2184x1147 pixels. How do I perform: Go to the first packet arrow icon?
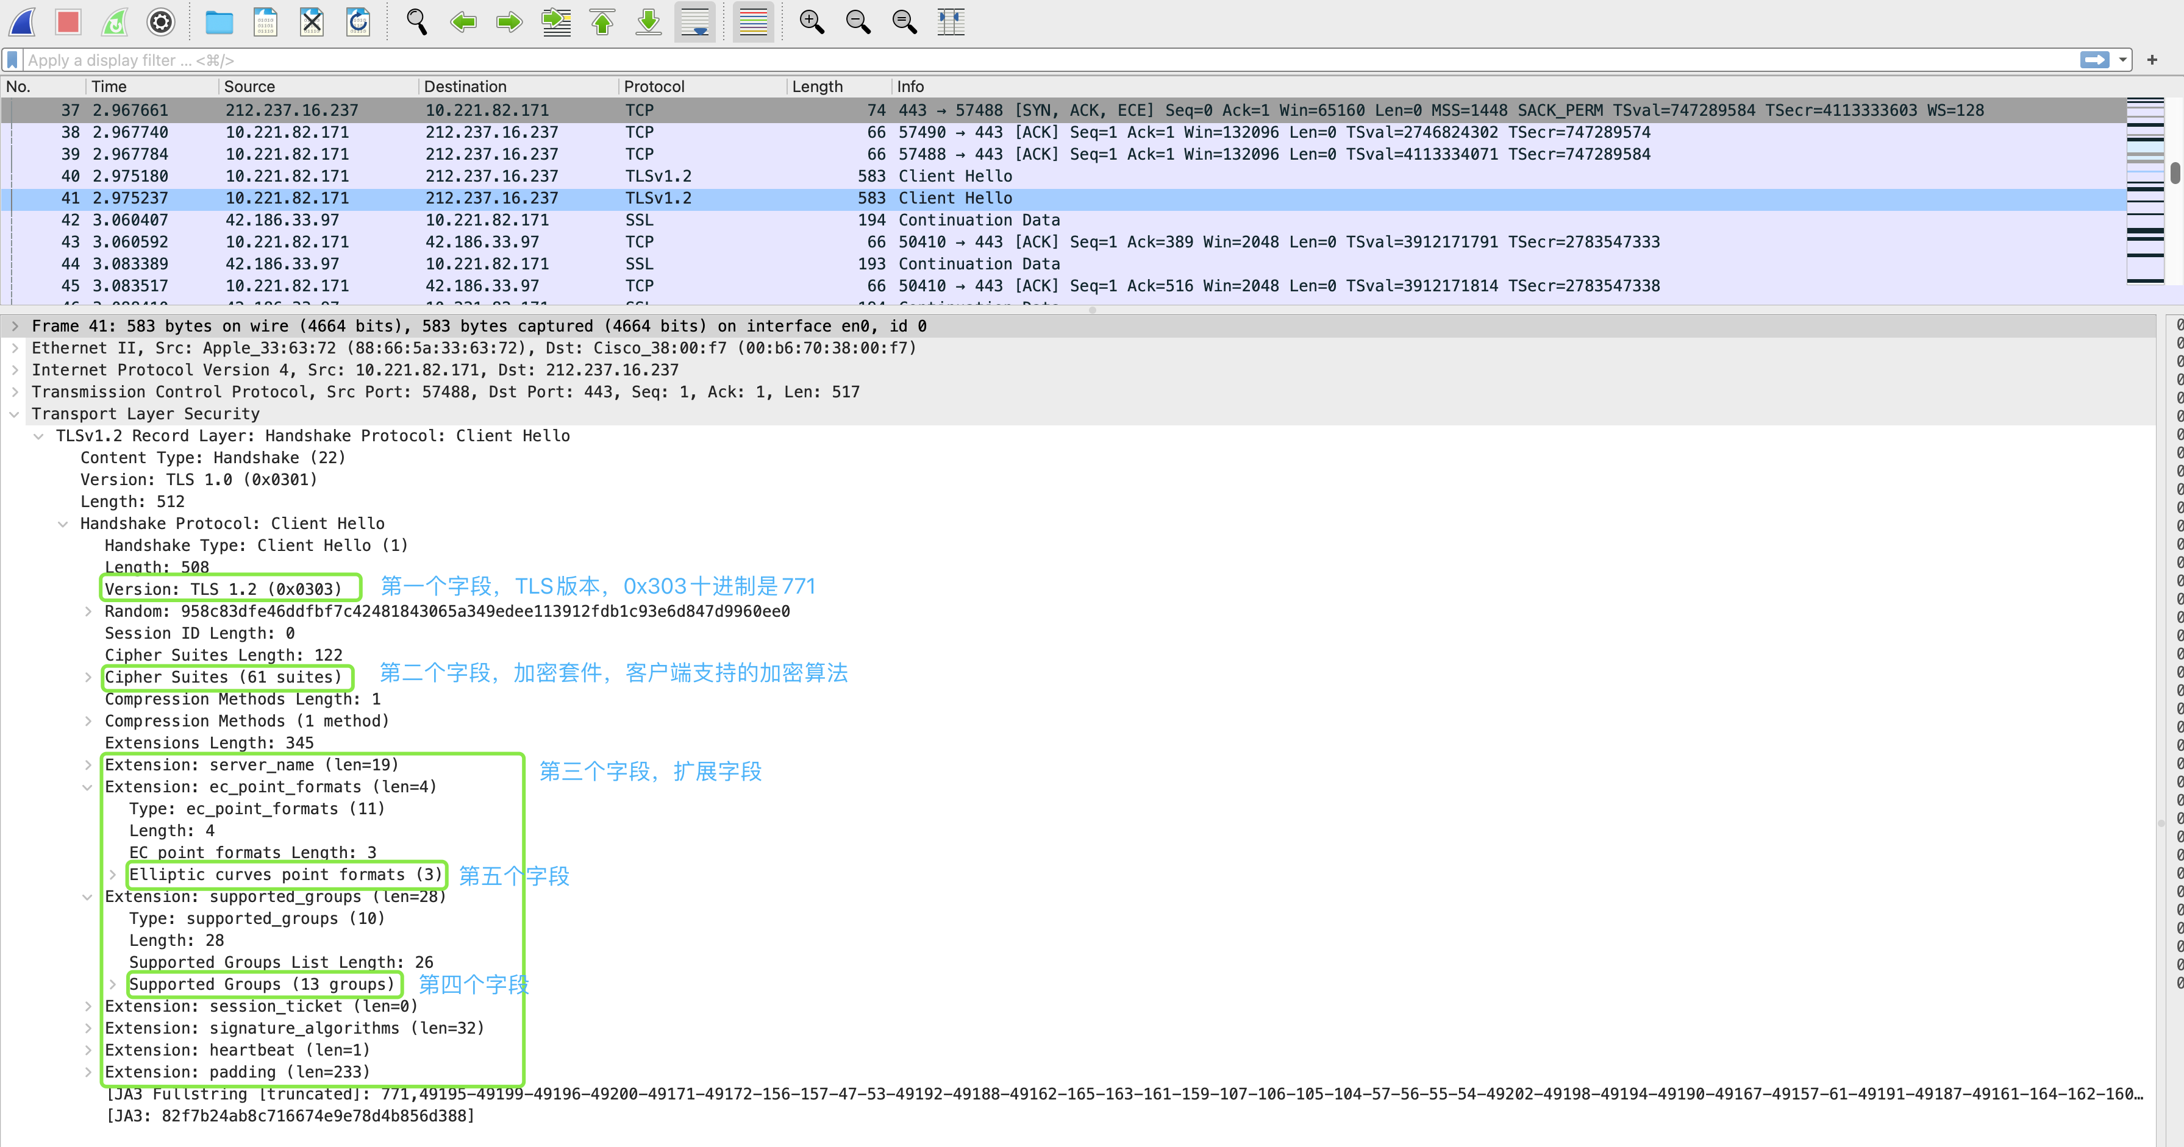(x=602, y=21)
